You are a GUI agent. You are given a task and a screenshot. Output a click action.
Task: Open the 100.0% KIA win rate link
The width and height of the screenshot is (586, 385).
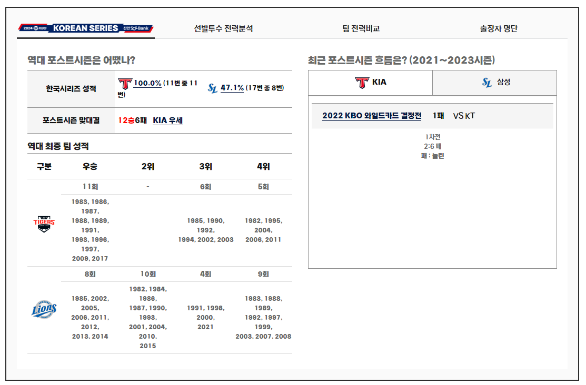[147, 83]
